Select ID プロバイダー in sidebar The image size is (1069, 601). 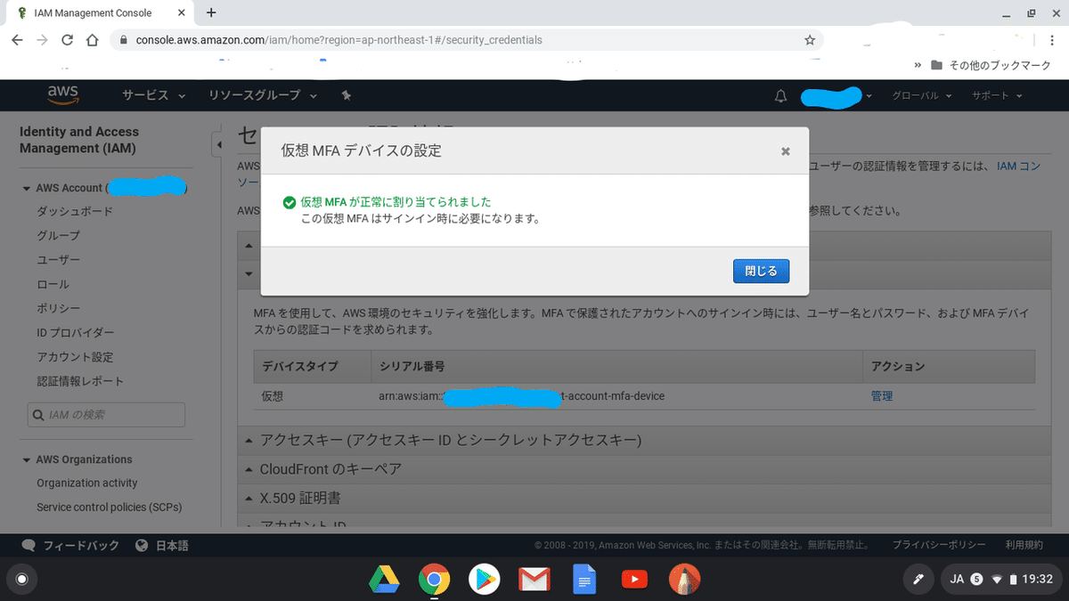(76, 332)
